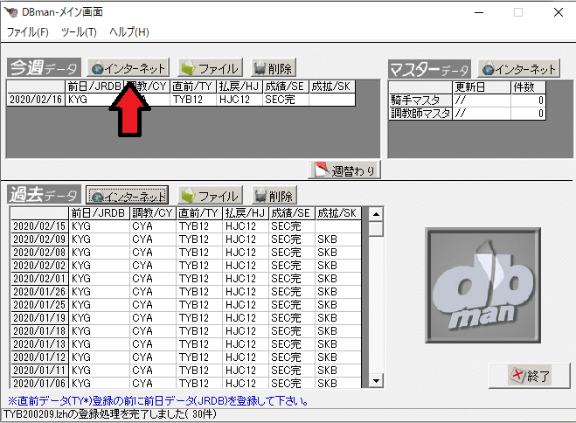This screenshot has height=423, width=576.
Task: Close the DBman window
Action: 559,12
